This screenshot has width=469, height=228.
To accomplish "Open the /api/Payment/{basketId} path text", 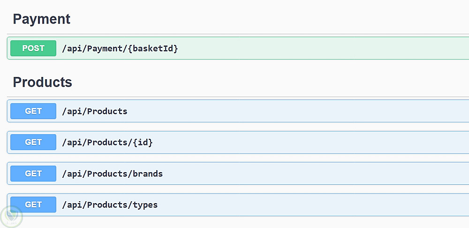I will tap(94, 48).
